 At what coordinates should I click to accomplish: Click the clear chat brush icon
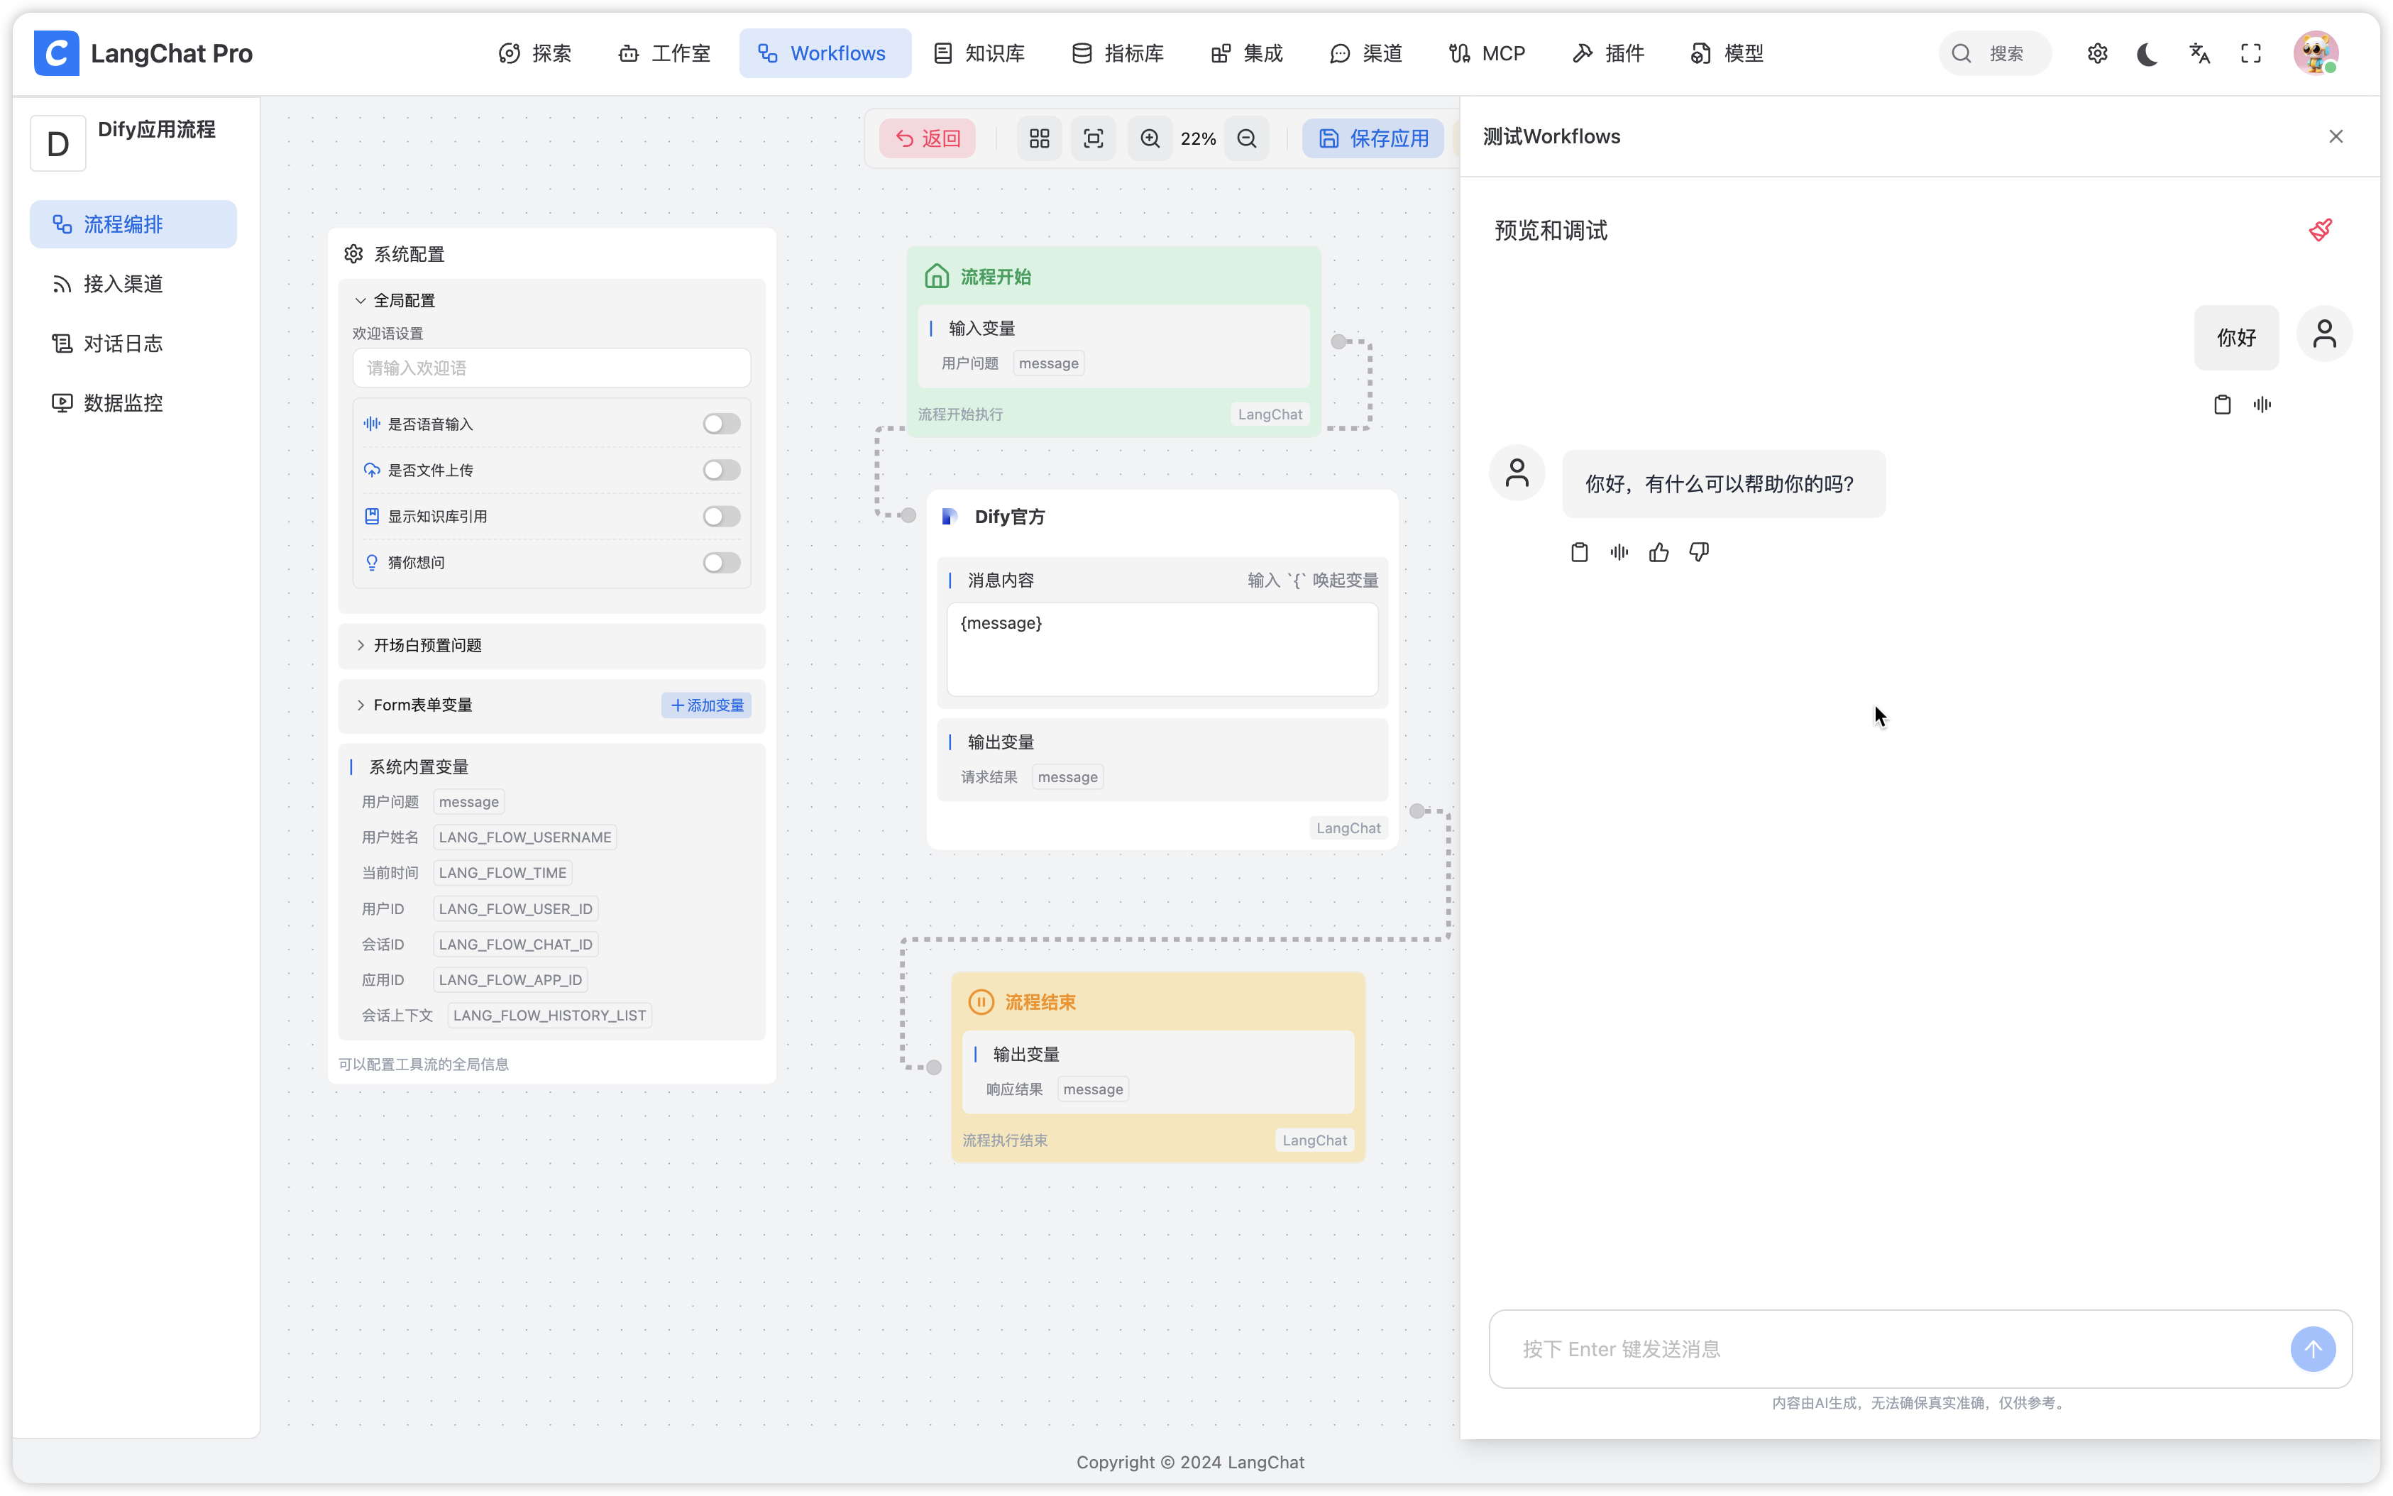tap(2320, 229)
